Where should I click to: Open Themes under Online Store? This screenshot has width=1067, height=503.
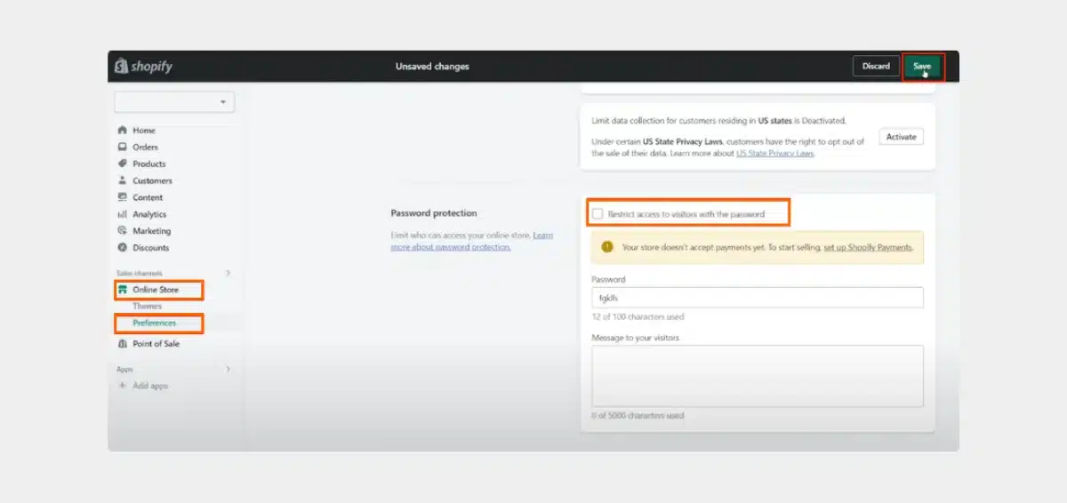[148, 307]
